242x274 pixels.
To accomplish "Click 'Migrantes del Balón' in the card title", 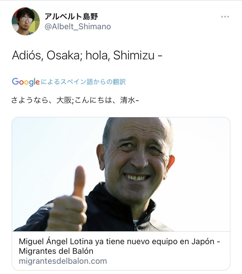I will click(x=56, y=251).
